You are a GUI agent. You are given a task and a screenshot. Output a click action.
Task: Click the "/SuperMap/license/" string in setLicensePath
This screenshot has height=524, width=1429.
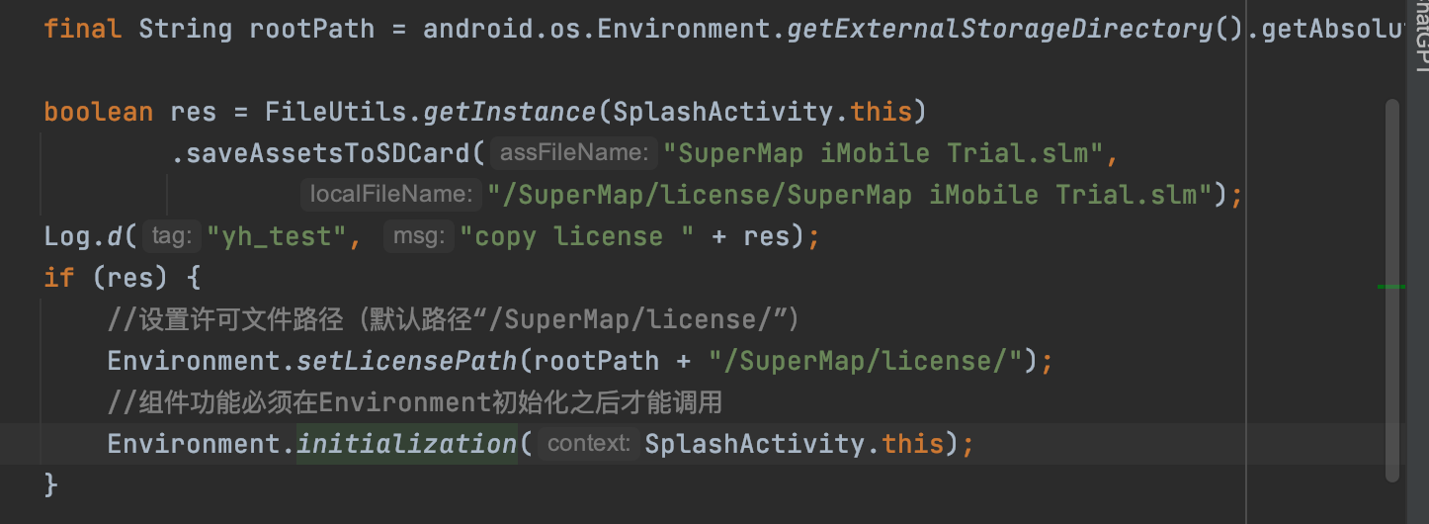[x=866, y=361]
